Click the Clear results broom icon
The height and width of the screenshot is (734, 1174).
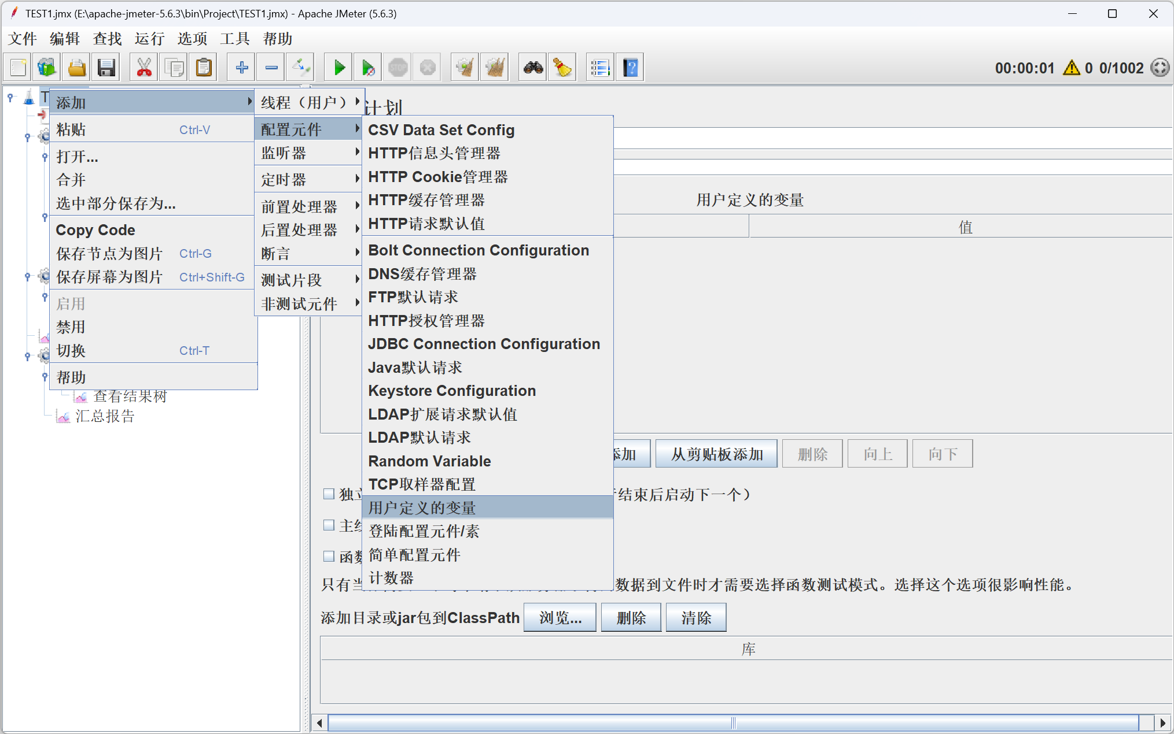coord(465,68)
